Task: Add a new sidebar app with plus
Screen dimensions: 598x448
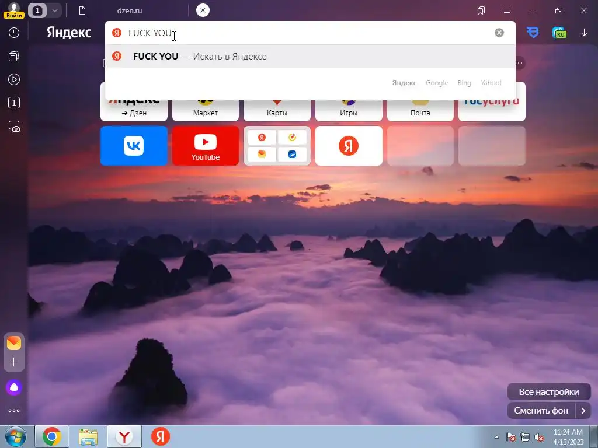Action: [x=14, y=362]
